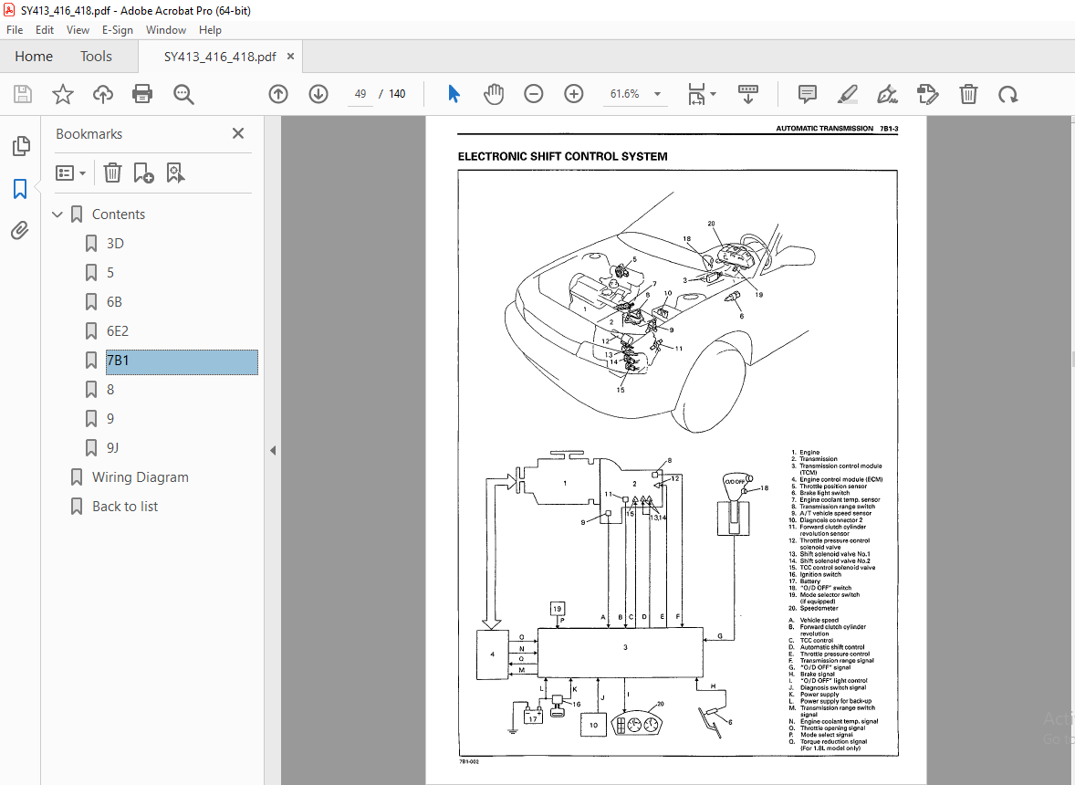Open the File menu
The image size is (1075, 785).
[x=15, y=30]
